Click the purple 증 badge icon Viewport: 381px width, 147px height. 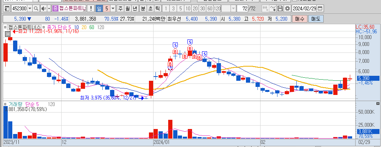55,9
